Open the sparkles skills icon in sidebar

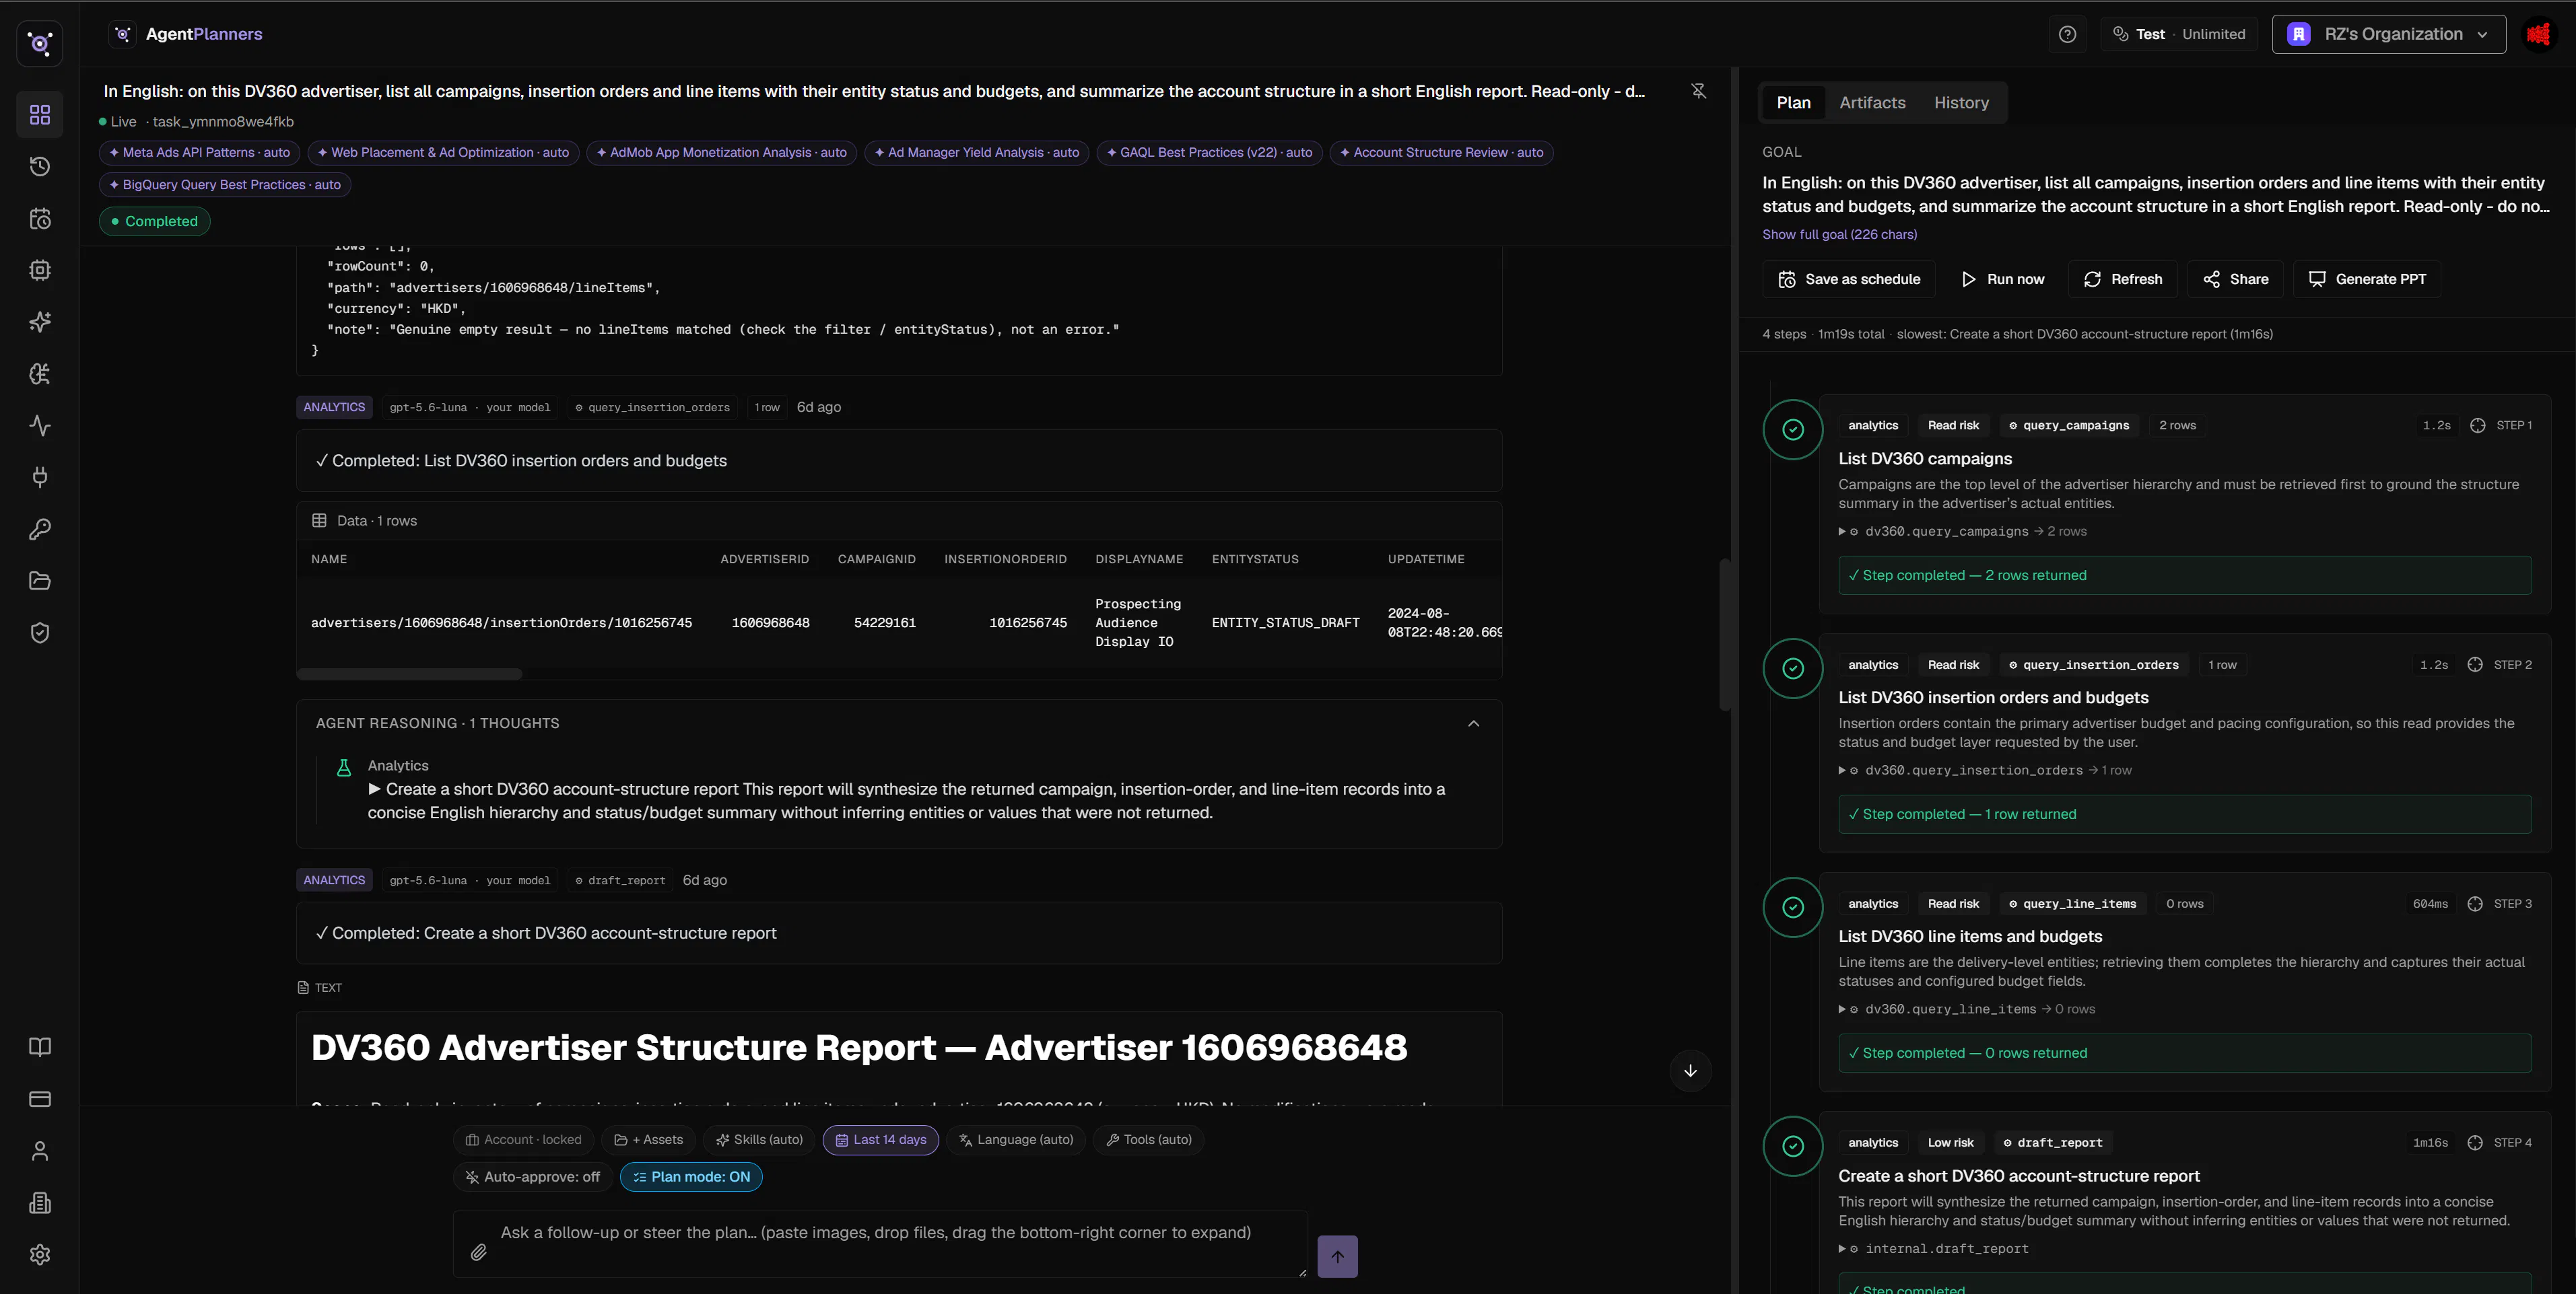point(40,322)
